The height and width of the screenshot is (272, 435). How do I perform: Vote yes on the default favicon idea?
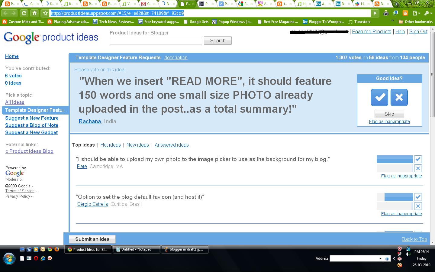(418, 197)
